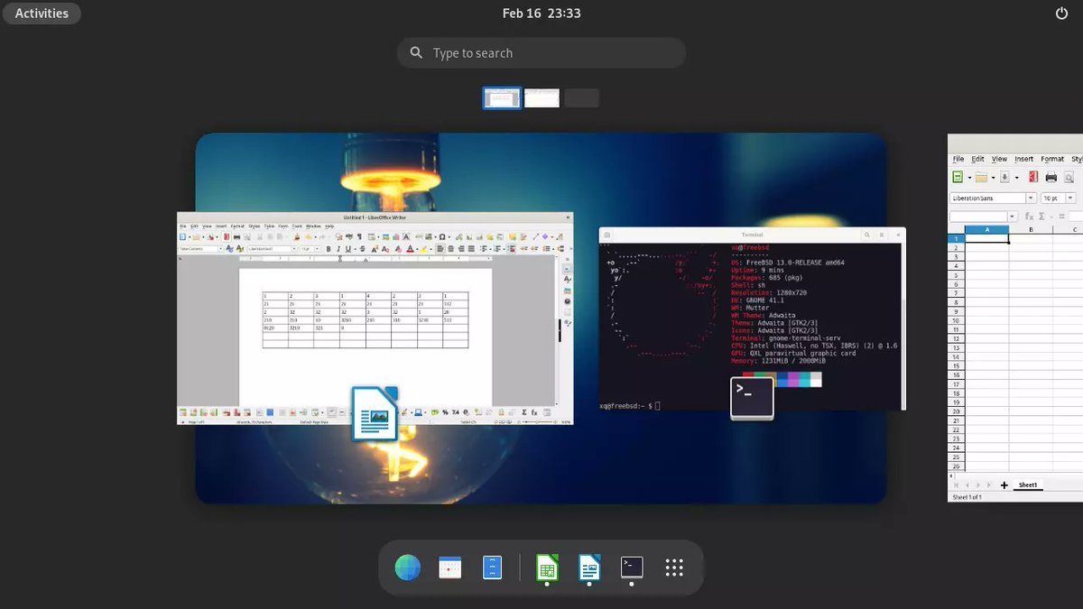This screenshot has width=1083, height=609.
Task: Click the Export PDF icon in Calc
Action: tap(1033, 177)
